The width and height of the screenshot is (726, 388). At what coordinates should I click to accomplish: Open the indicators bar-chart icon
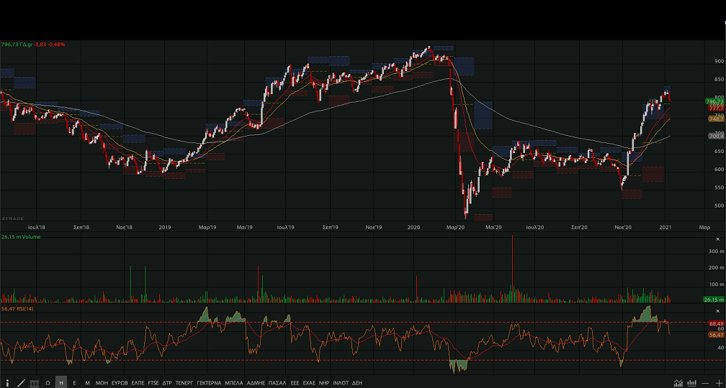[692, 383]
